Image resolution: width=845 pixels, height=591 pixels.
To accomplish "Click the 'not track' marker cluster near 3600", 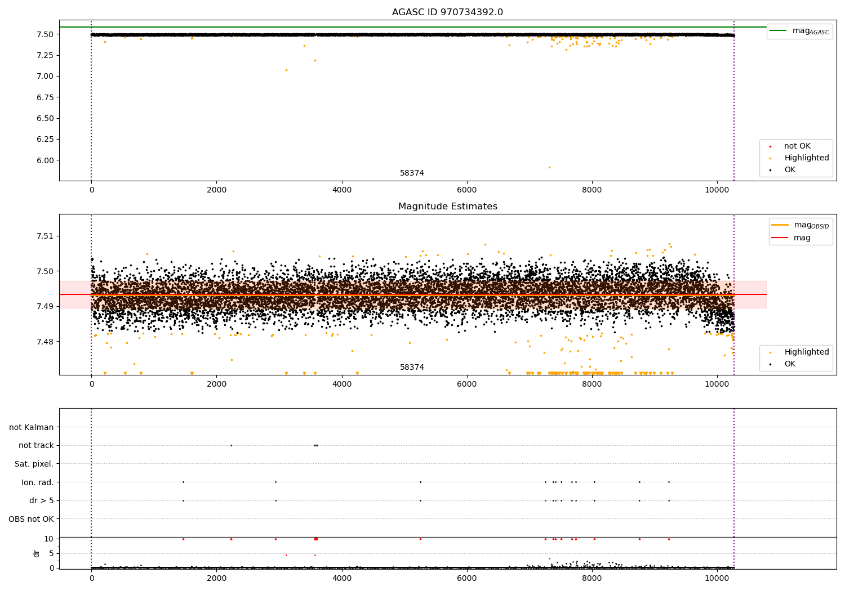I will pos(315,445).
